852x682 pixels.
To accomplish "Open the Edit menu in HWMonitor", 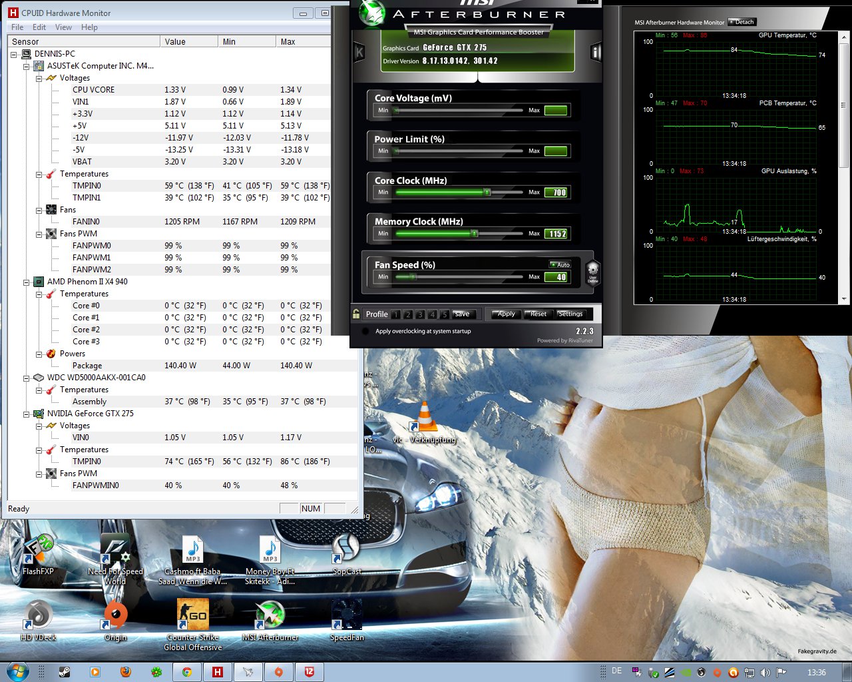I will [39, 27].
